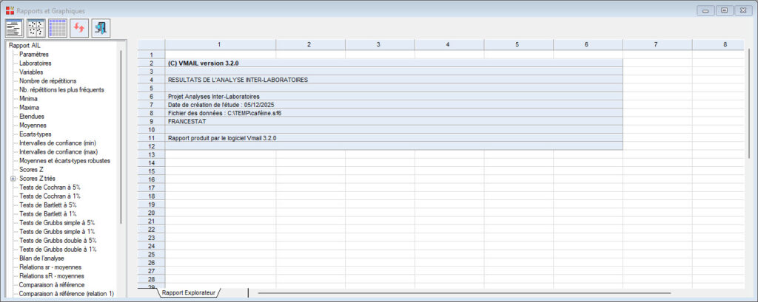Open Moyennes et écarts-types robustes
Viewport: 758px width, 302px height.
click(66, 161)
